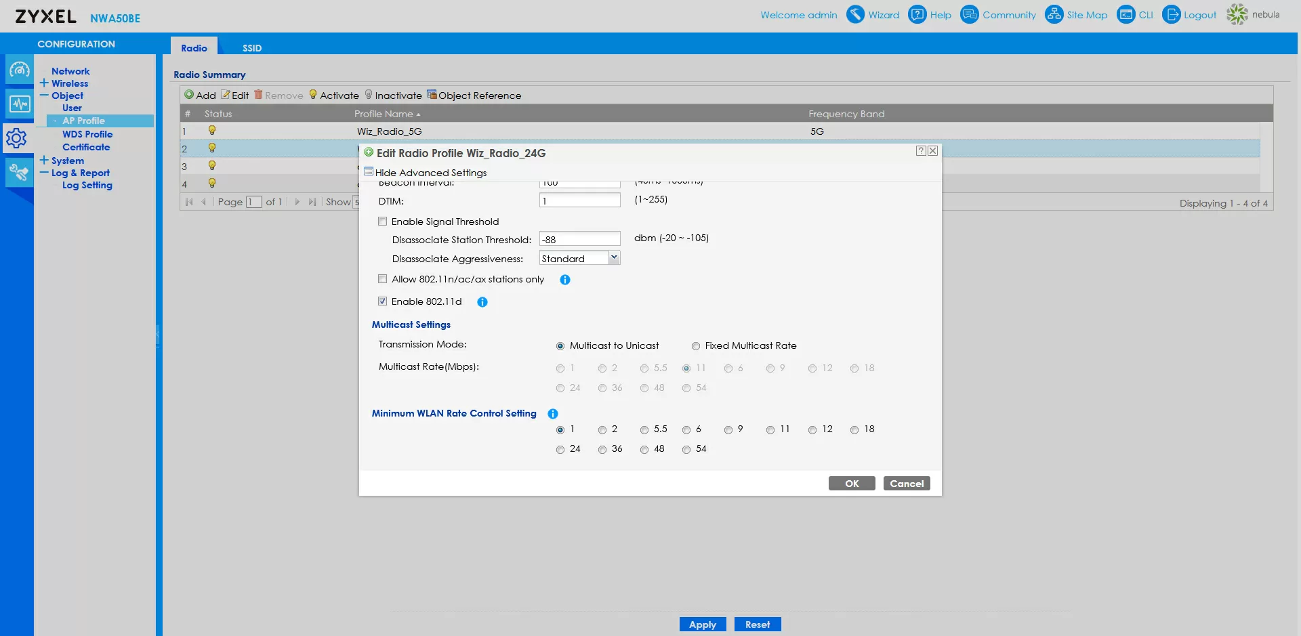The width and height of the screenshot is (1301, 636).
Task: Open WDS Profile in sidebar menu
Action: [87, 134]
